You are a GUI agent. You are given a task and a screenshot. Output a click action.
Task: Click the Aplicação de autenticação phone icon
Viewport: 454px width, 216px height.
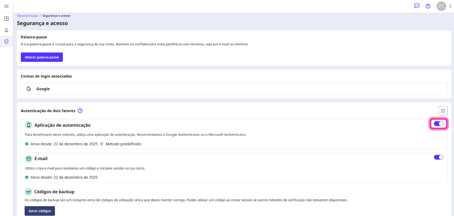pyautogui.click(x=28, y=125)
